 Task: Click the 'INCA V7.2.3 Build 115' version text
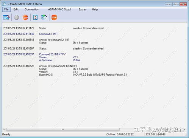[84, 74]
